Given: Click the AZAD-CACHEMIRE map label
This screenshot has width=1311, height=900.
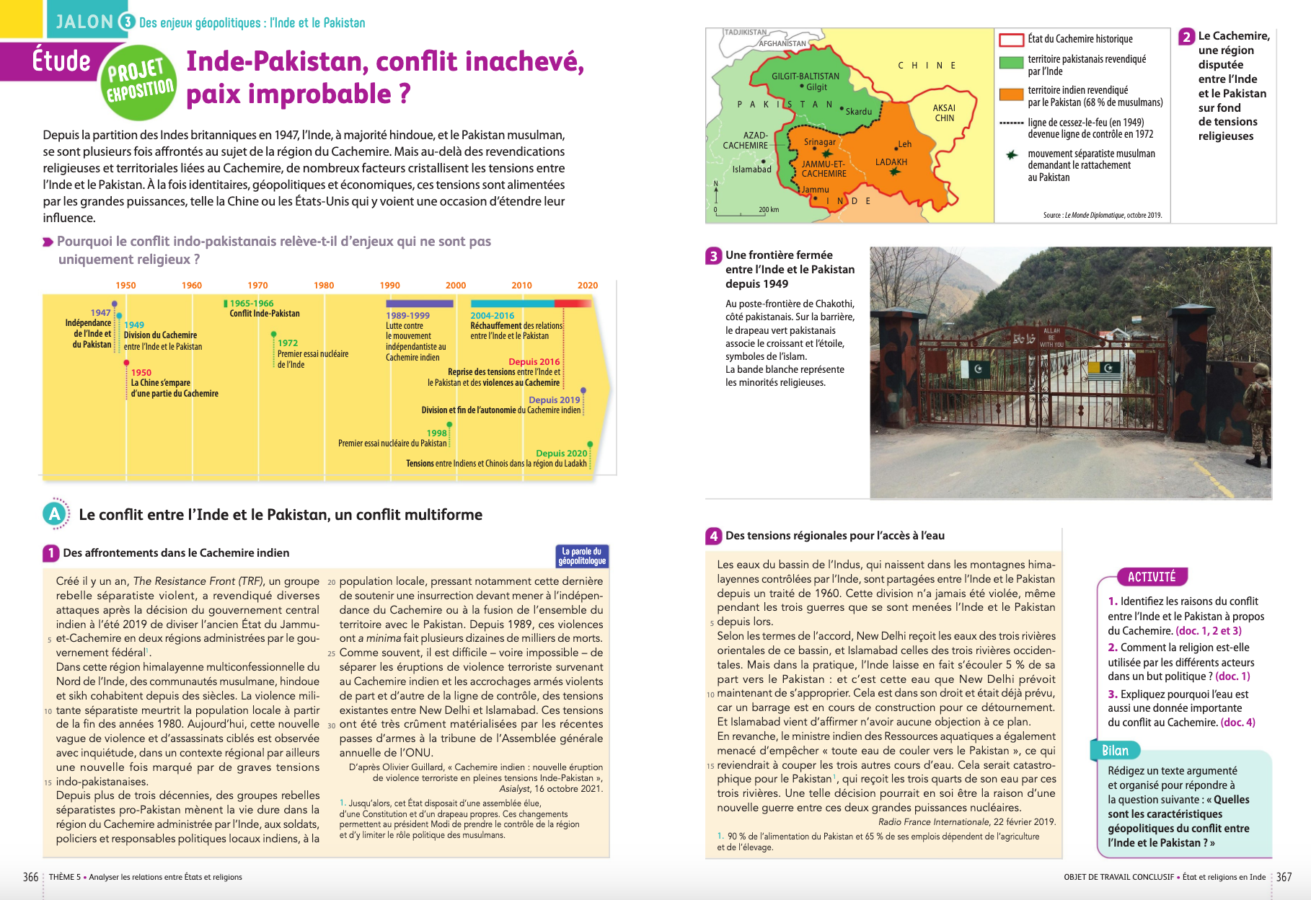Looking at the screenshot, I should pos(746,141).
